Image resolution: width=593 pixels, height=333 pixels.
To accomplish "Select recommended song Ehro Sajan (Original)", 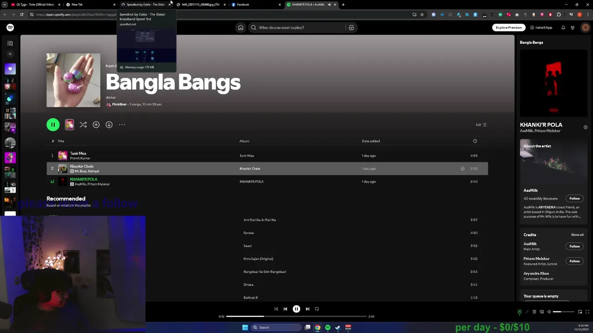I will [x=258, y=259].
